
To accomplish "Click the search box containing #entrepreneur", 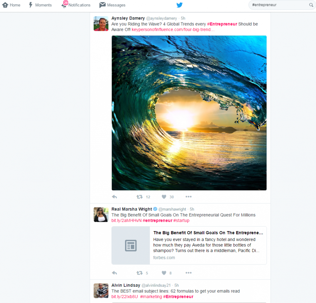I will 282,5.
